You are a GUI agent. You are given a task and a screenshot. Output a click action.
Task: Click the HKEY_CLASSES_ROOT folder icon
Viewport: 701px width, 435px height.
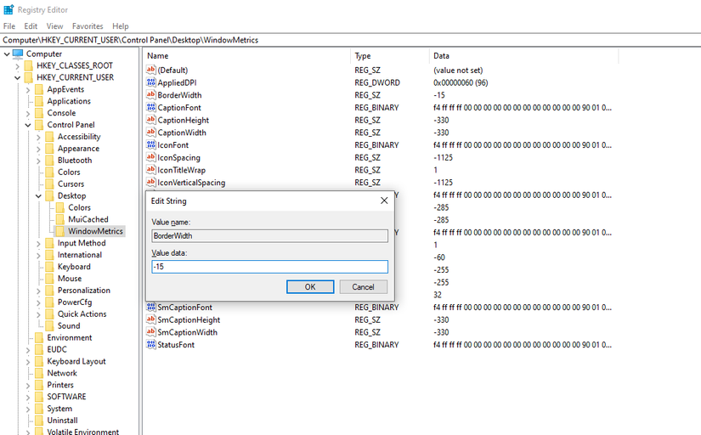pos(29,65)
